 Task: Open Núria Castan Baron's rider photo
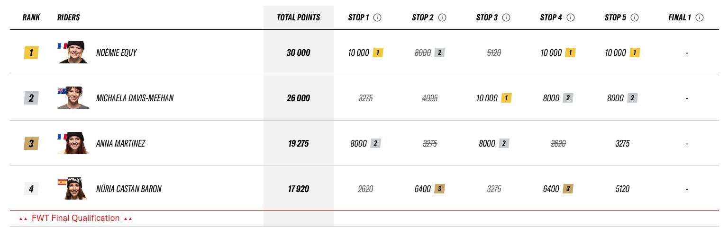pos(73,189)
